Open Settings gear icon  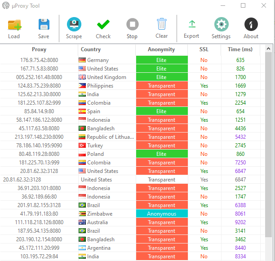(x=221, y=25)
